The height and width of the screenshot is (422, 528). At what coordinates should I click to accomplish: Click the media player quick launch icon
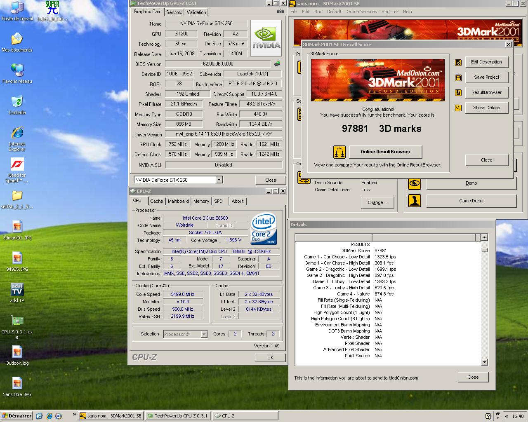(59, 416)
